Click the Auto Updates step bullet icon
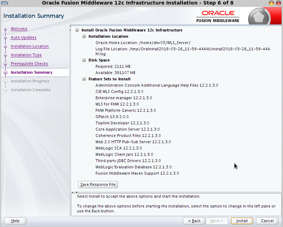This screenshot has width=283, height=227. (x=6, y=38)
